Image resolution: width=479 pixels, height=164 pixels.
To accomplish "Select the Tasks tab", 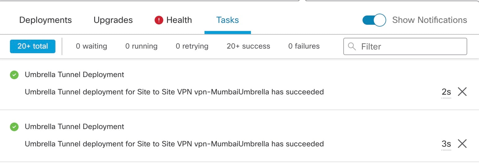I will coord(227,20).
